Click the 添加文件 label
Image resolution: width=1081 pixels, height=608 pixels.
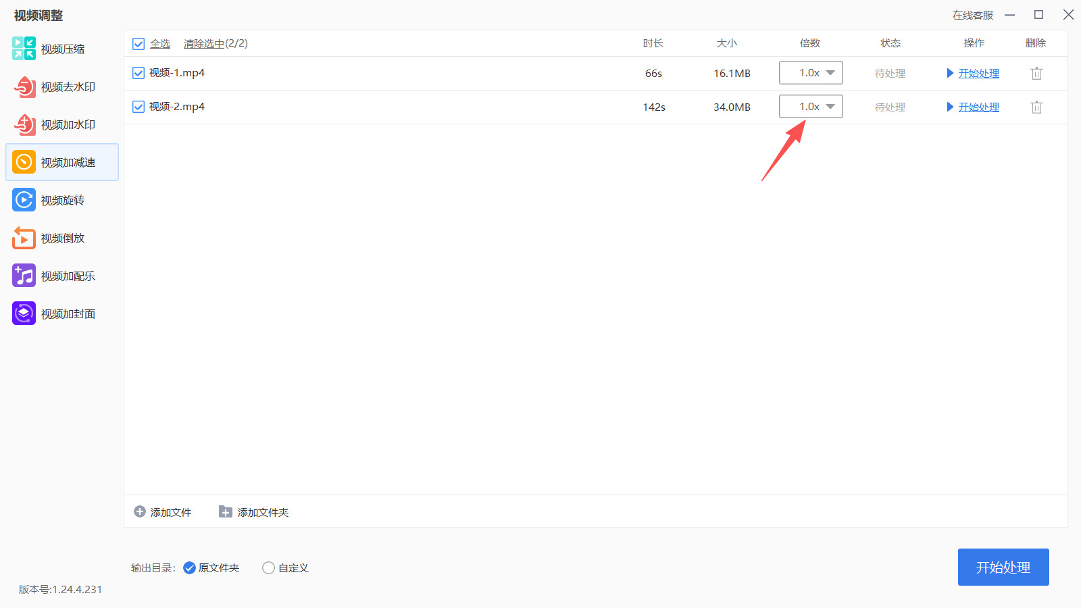(171, 512)
